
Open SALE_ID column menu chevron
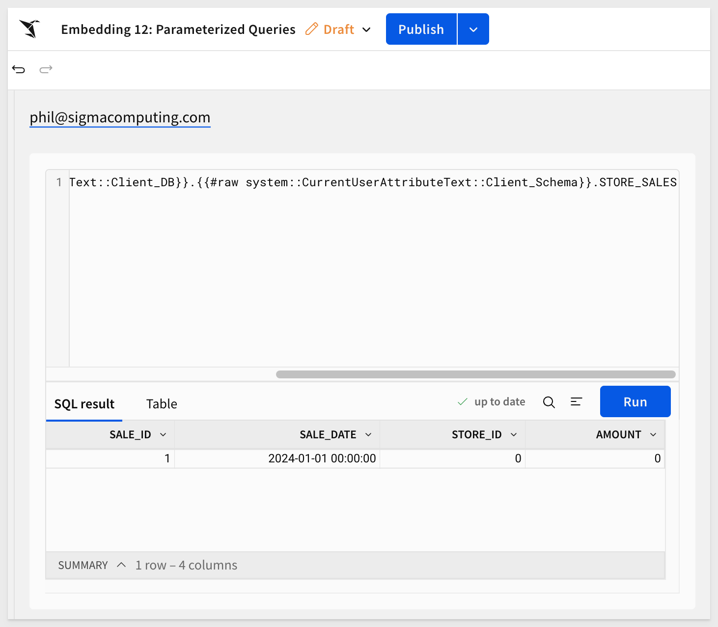[163, 435]
